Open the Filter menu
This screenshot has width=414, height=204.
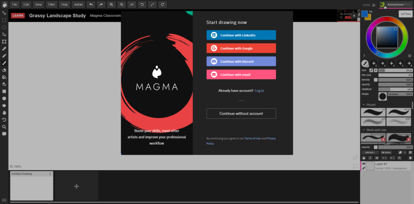click(51, 4)
